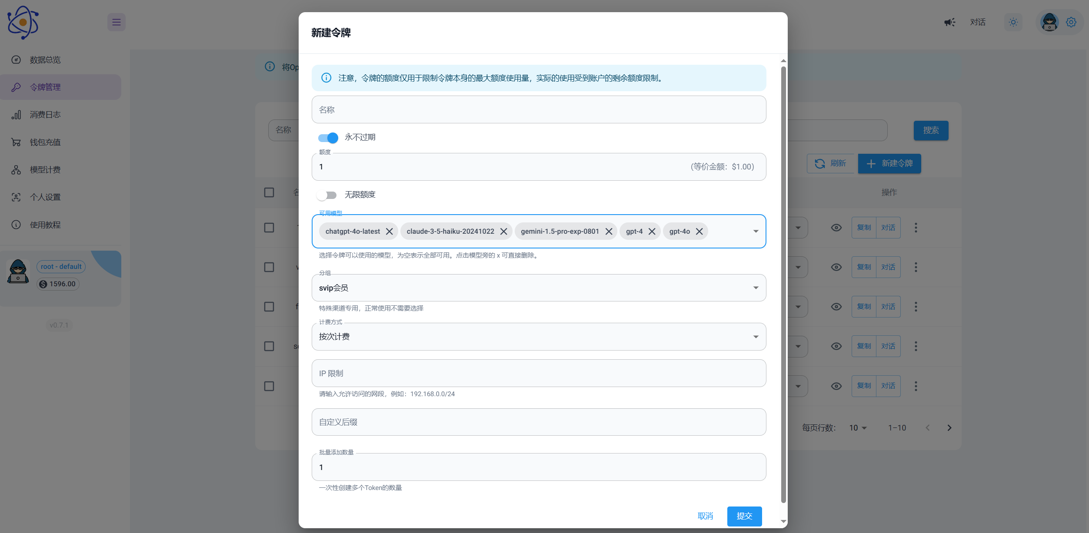
Task: Click the 取消 cancel button
Action: pyautogui.click(x=705, y=516)
